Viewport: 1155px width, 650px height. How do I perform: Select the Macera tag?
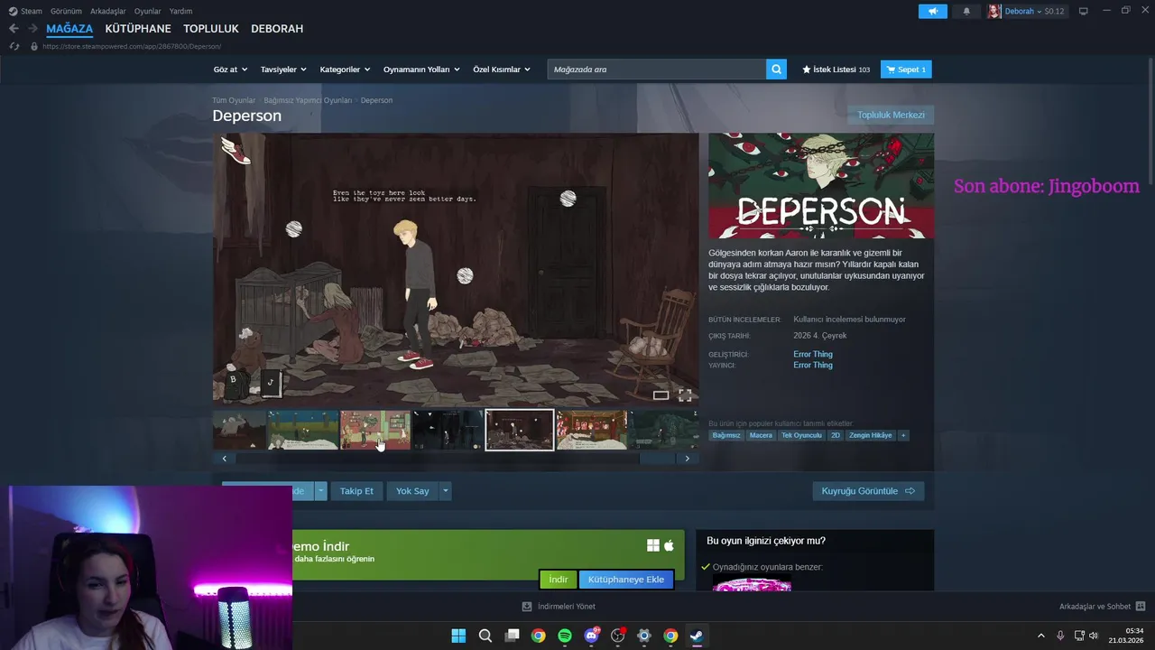tap(761, 435)
